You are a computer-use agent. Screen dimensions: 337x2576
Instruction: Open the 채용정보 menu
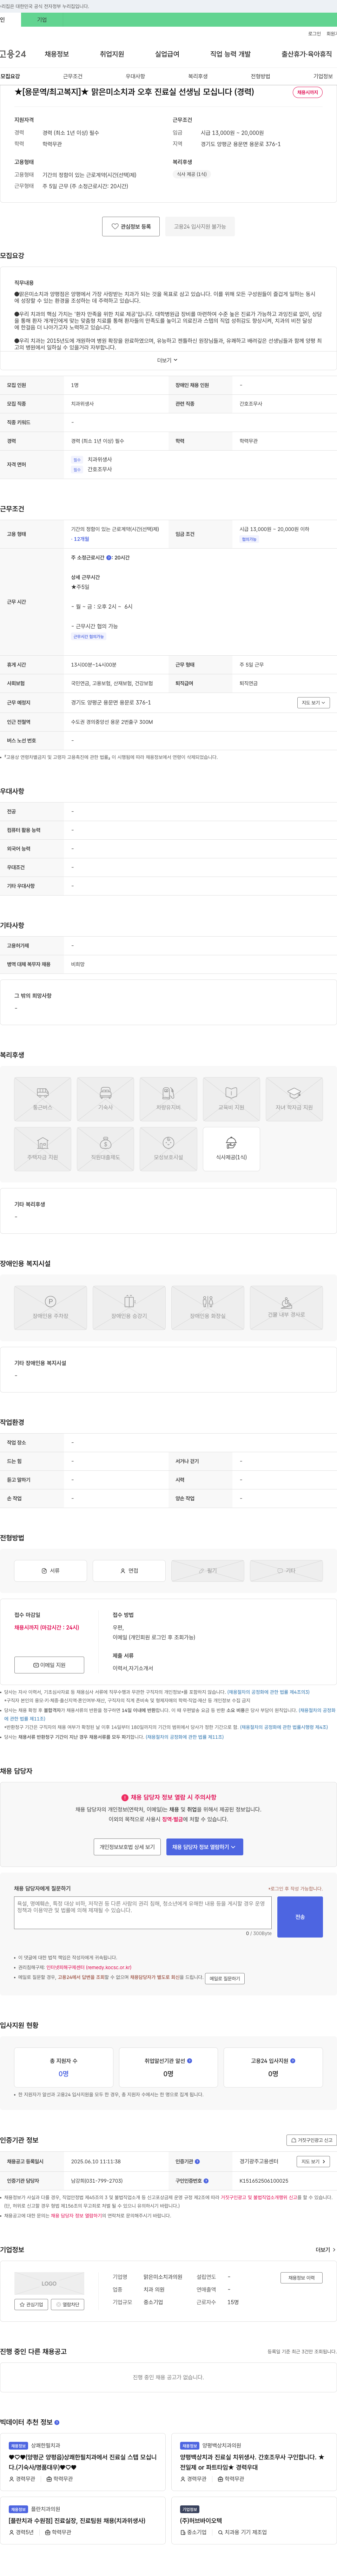coord(57,54)
